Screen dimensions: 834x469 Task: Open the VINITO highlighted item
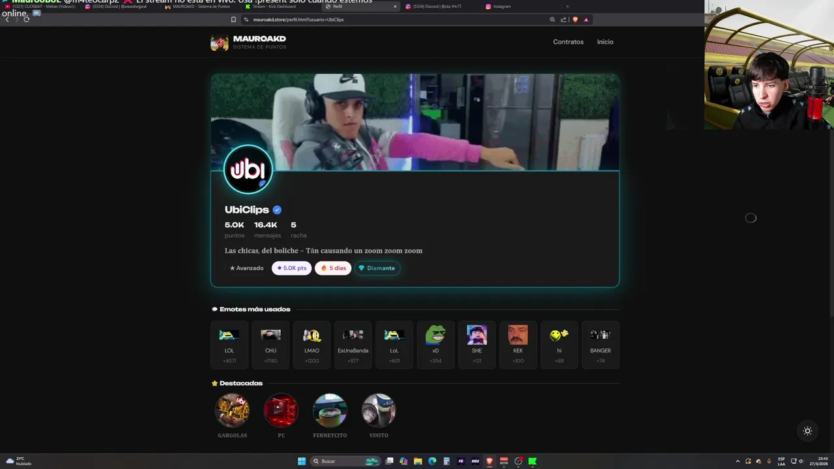[379, 410]
